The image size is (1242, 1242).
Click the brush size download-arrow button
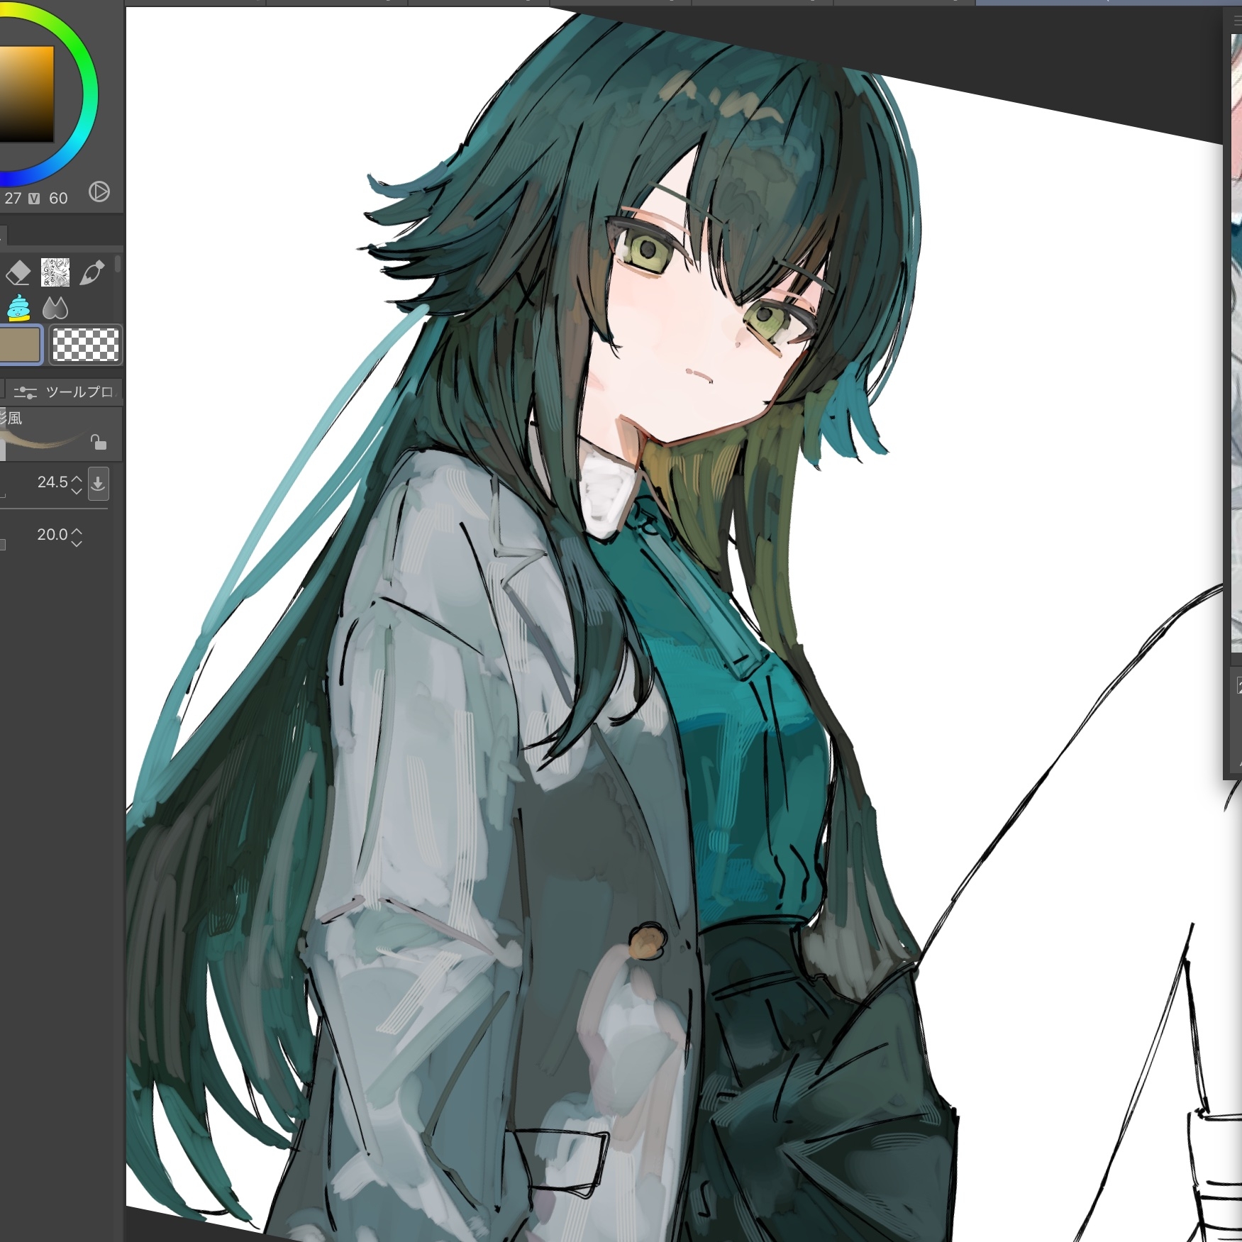pyautogui.click(x=98, y=484)
